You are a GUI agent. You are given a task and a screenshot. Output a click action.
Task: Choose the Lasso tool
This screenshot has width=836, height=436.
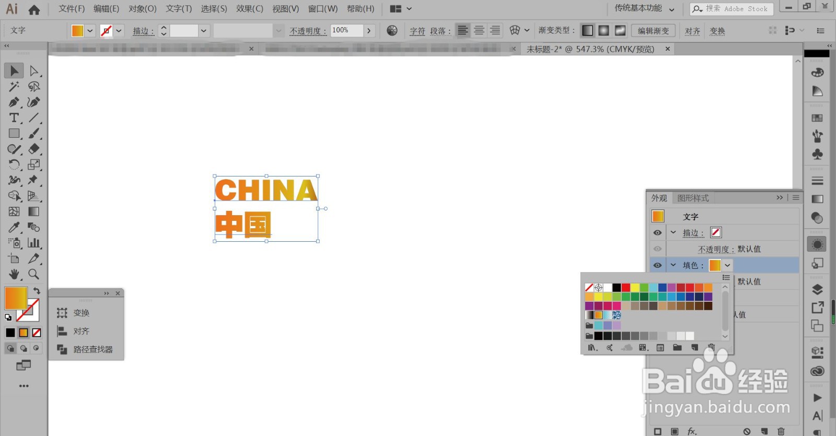click(x=34, y=86)
